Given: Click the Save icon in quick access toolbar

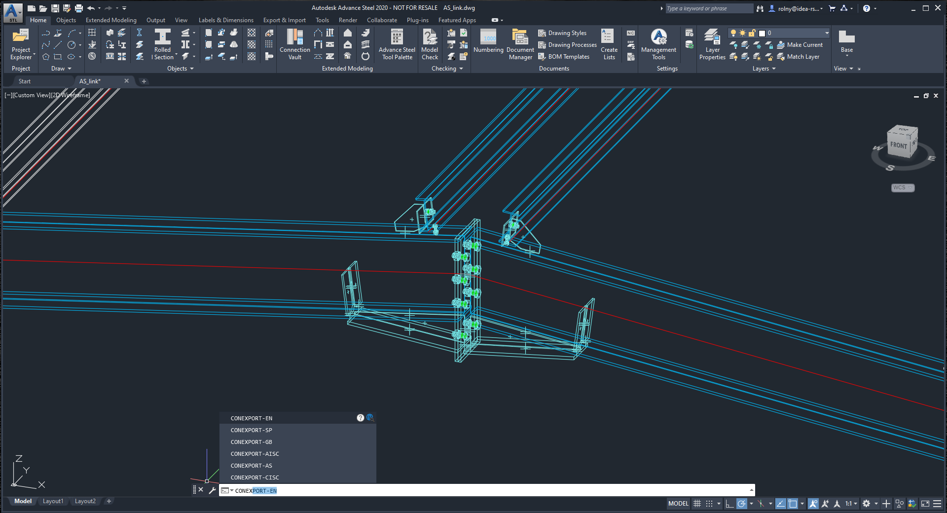Looking at the screenshot, I should [x=55, y=8].
